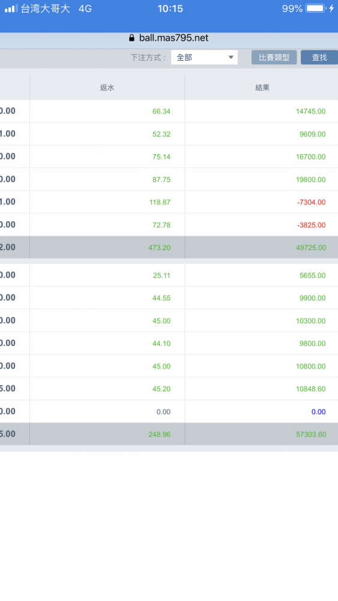Image resolution: width=338 pixels, height=601 pixels.
Task: Select the result value 14745.00
Action: click(x=310, y=112)
